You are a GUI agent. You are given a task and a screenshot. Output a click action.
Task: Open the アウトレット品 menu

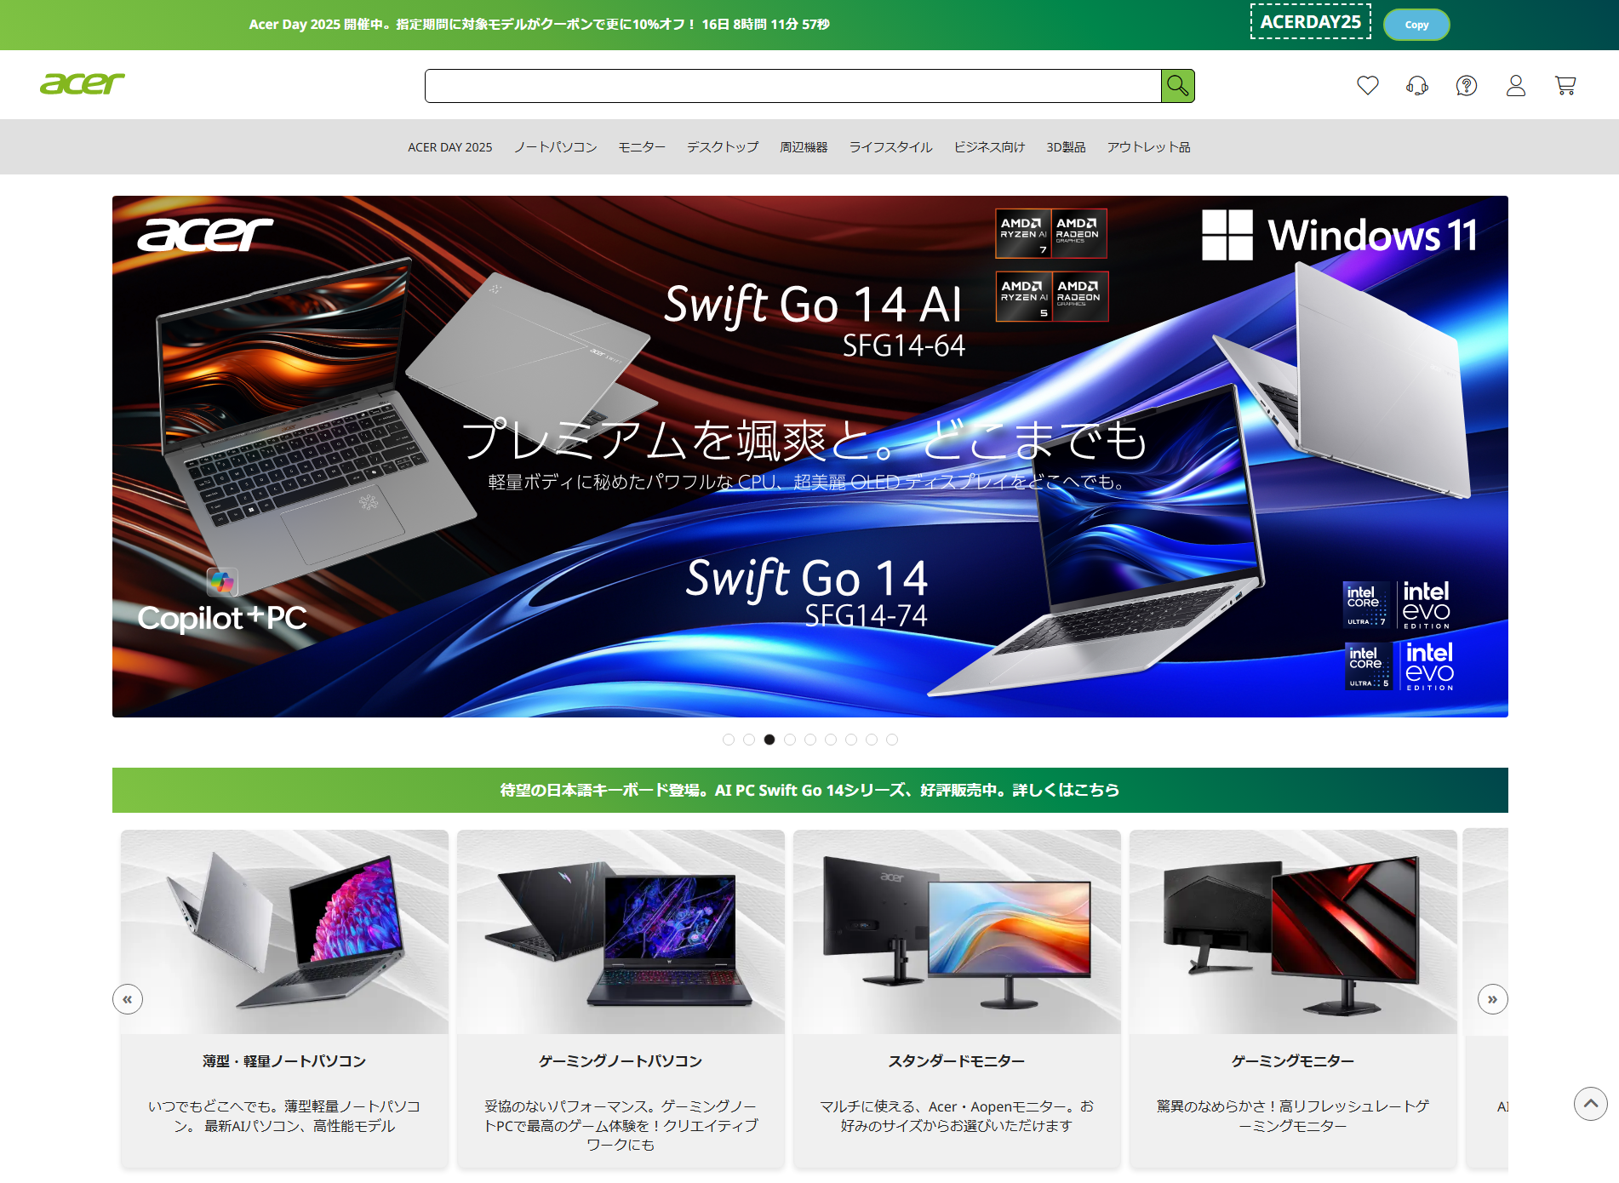1148,147
